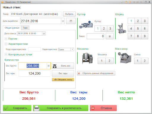Click the red X reset equipment icon
This screenshot has width=152, height=114.
pyautogui.click(x=79, y=73)
